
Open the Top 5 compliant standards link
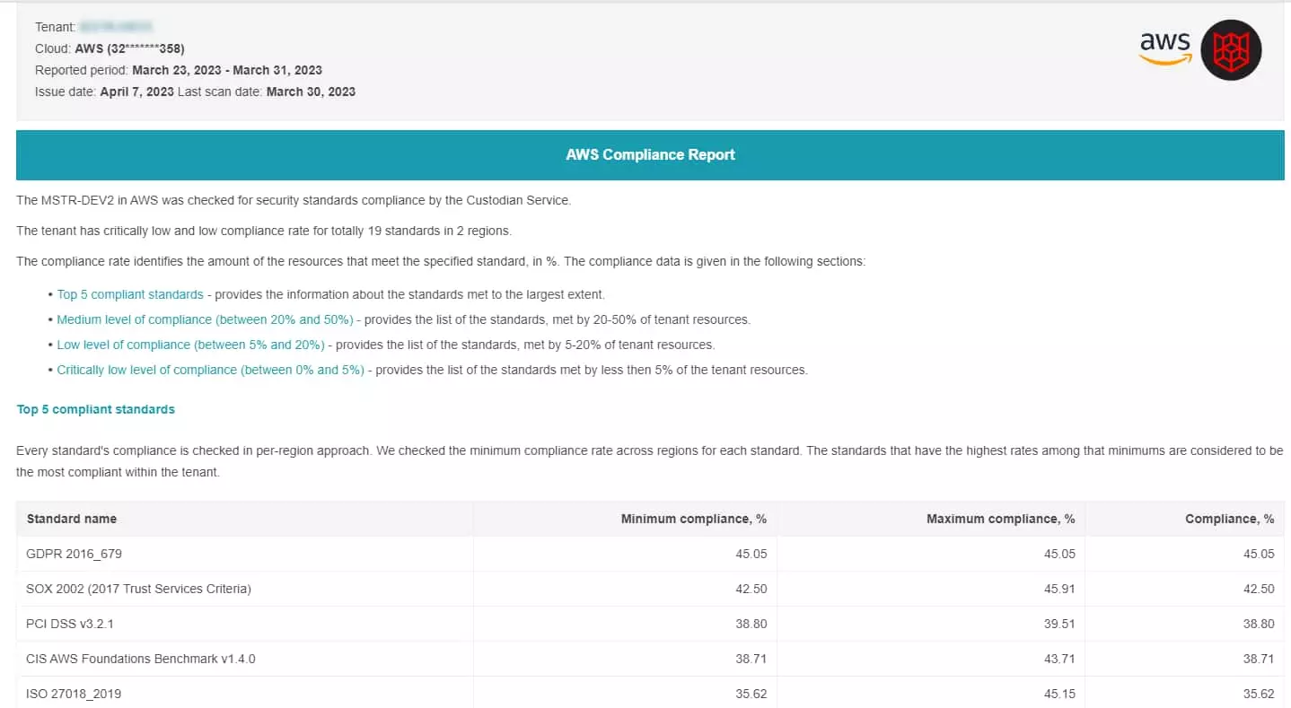coord(130,294)
